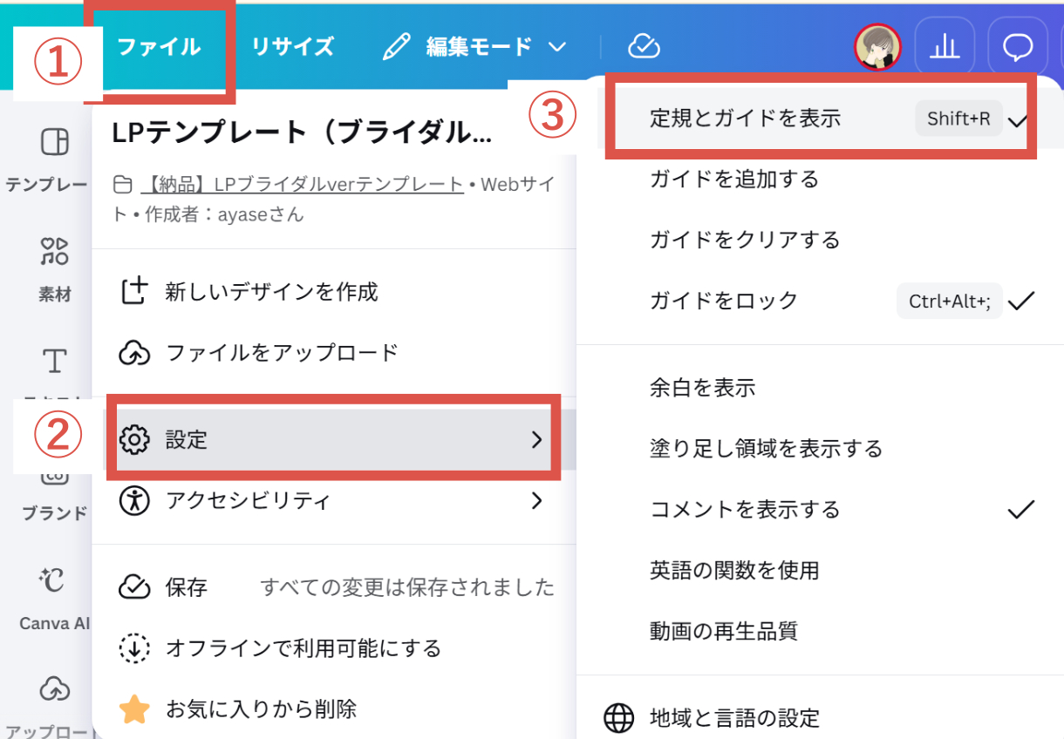Toggle 定規とガイドを表示
Image resolution: width=1064 pixels, height=739 pixels.
tap(820, 119)
